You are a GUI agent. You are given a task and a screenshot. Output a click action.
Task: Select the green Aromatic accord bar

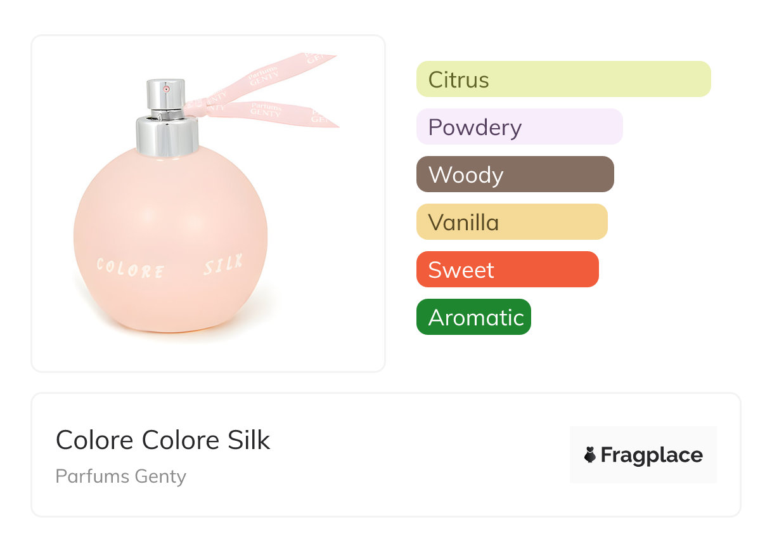473,317
